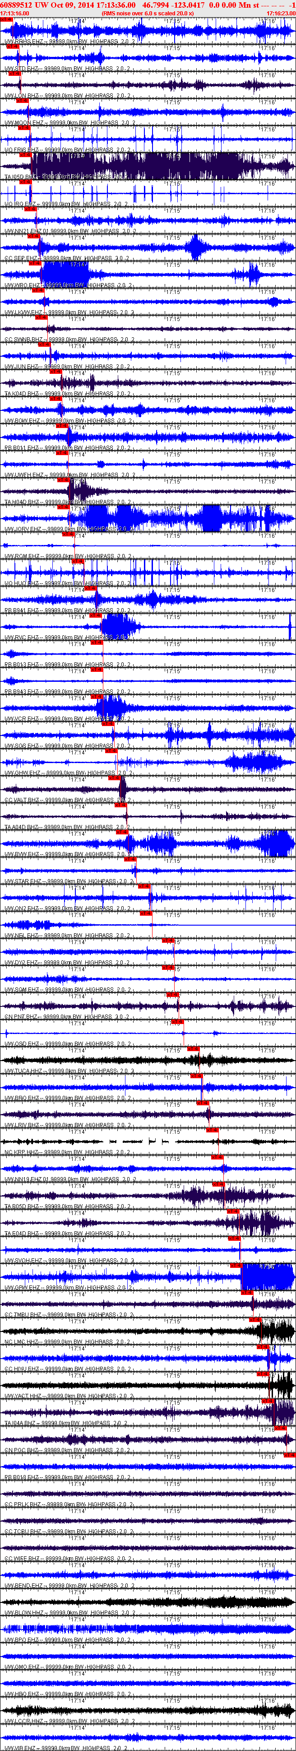Select the UW.SOS EHZ station label
The image size is (296, 1751).
coord(67,746)
